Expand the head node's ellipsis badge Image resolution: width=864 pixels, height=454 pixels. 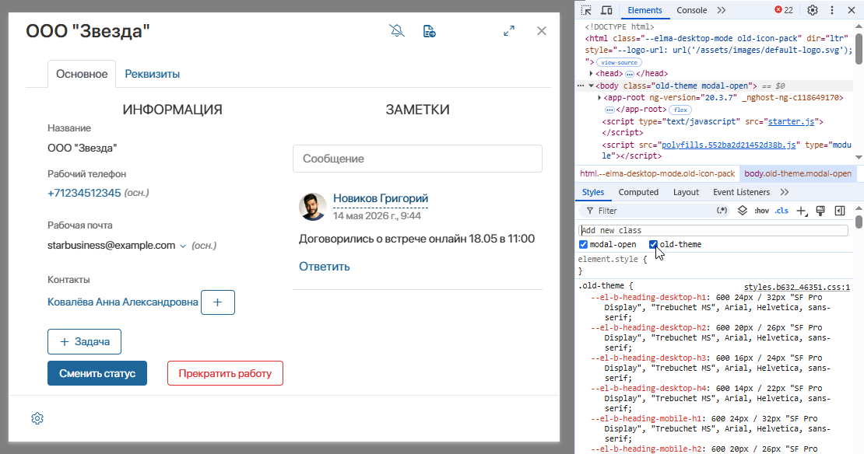[630, 74]
